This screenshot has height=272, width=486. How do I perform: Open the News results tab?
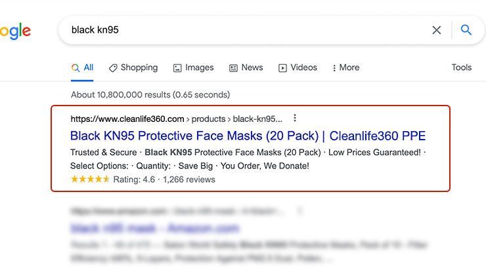pos(246,68)
